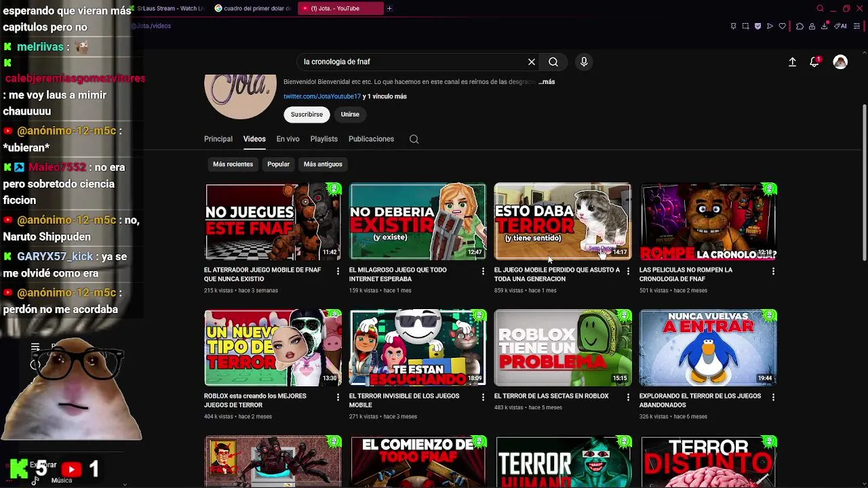
Task: Open video title EL MILAGROSO JUEGO QUE TODO INTERNET ESPERABA
Action: pyautogui.click(x=397, y=274)
